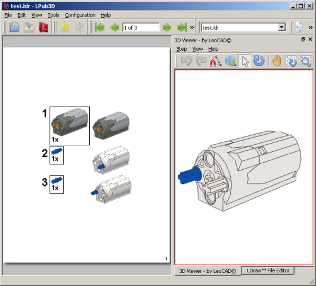Image resolution: width=316 pixels, height=286 pixels.
Task: Click the 3D Viewer undo icon
Action: [187, 61]
